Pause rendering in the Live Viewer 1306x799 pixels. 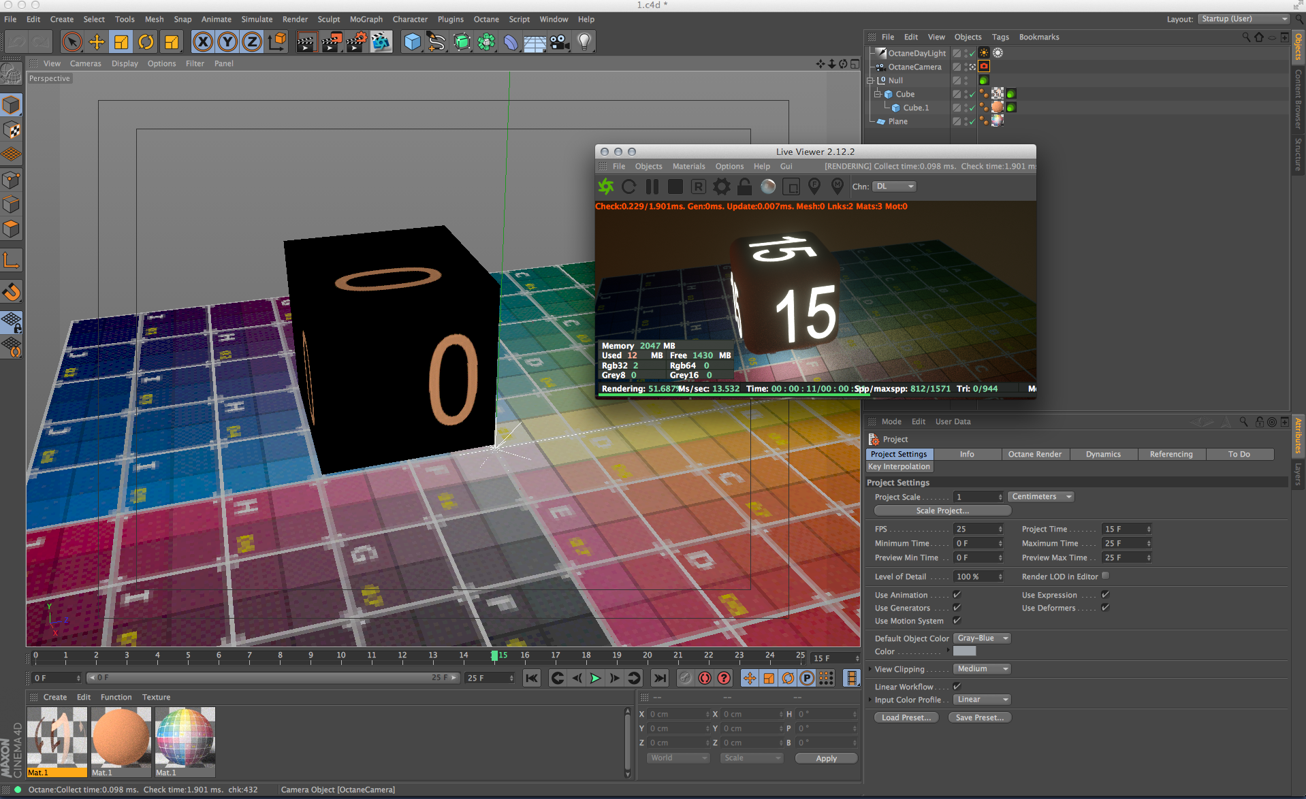click(x=652, y=186)
